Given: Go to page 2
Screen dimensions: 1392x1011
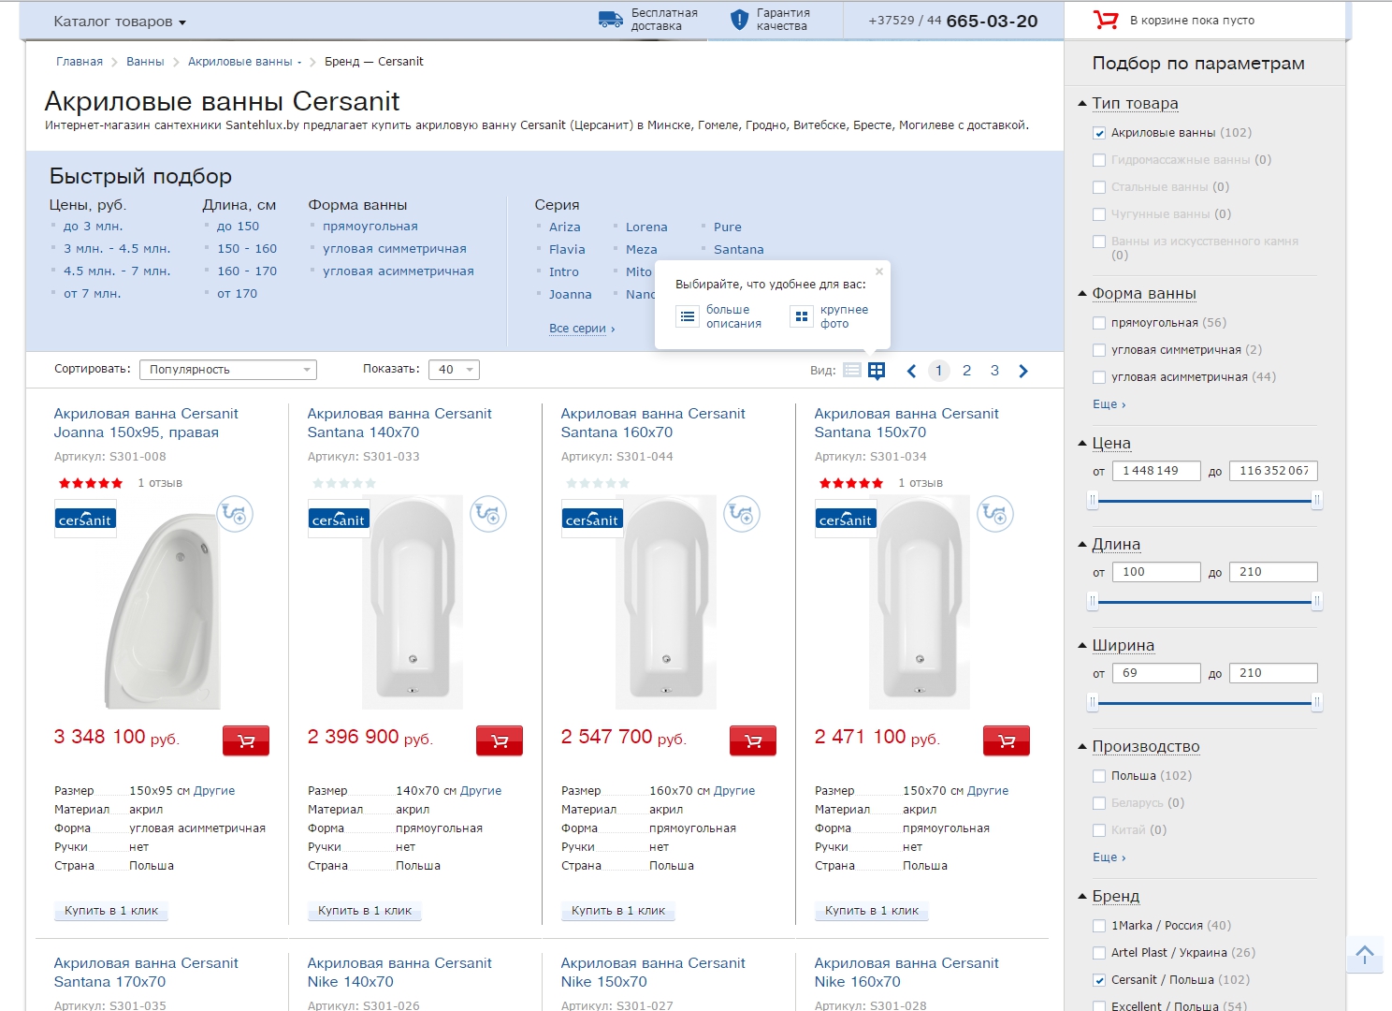Looking at the screenshot, I should [x=967, y=371].
